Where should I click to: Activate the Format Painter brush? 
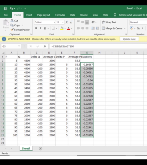coord(12,30)
